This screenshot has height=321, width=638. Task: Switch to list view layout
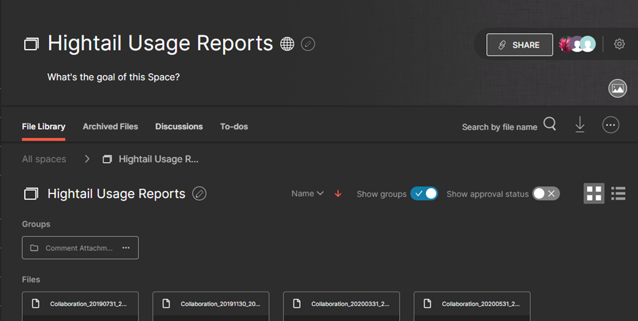(618, 194)
